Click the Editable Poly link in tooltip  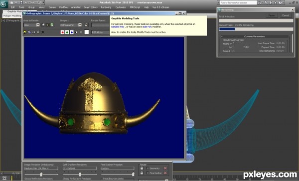[118, 27]
